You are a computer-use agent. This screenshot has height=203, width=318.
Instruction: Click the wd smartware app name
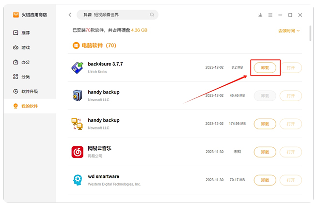coord(103,176)
